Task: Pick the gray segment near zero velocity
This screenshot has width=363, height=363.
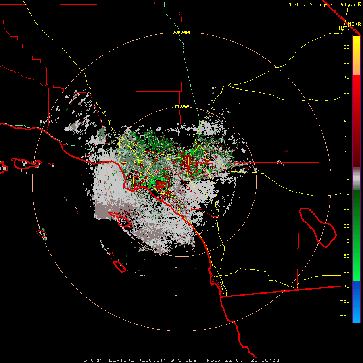Action: coord(356,179)
